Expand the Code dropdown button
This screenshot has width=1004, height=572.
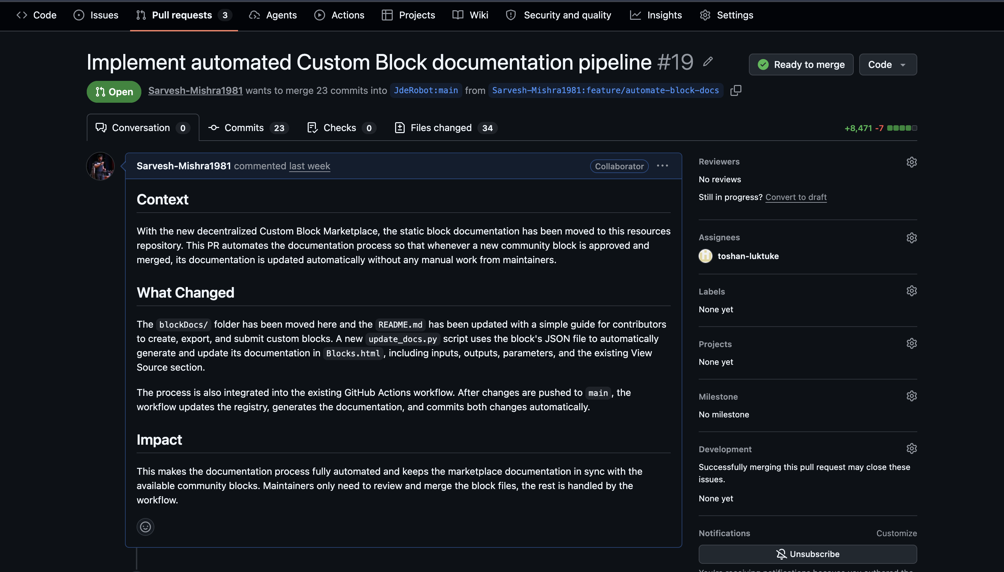tap(888, 65)
